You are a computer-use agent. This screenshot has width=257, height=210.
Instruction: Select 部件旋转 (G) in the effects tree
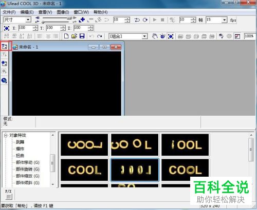[28, 170]
